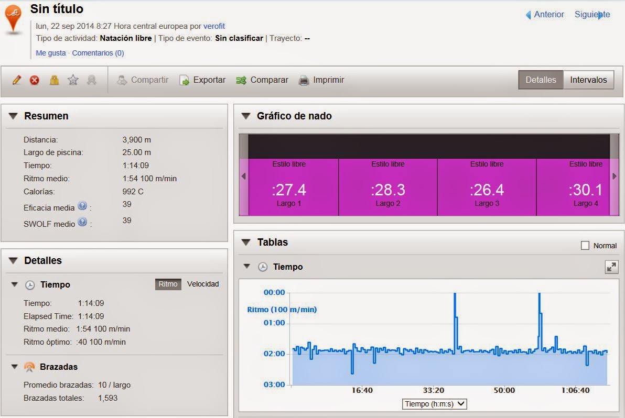Expand the Tiempo chart to full size
Image resolution: width=625 pixels, height=418 pixels.
[611, 267]
